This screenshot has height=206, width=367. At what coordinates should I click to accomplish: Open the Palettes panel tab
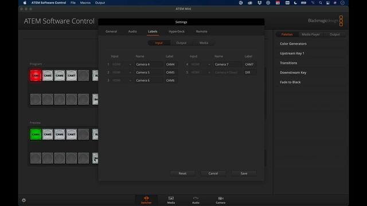coord(287,34)
